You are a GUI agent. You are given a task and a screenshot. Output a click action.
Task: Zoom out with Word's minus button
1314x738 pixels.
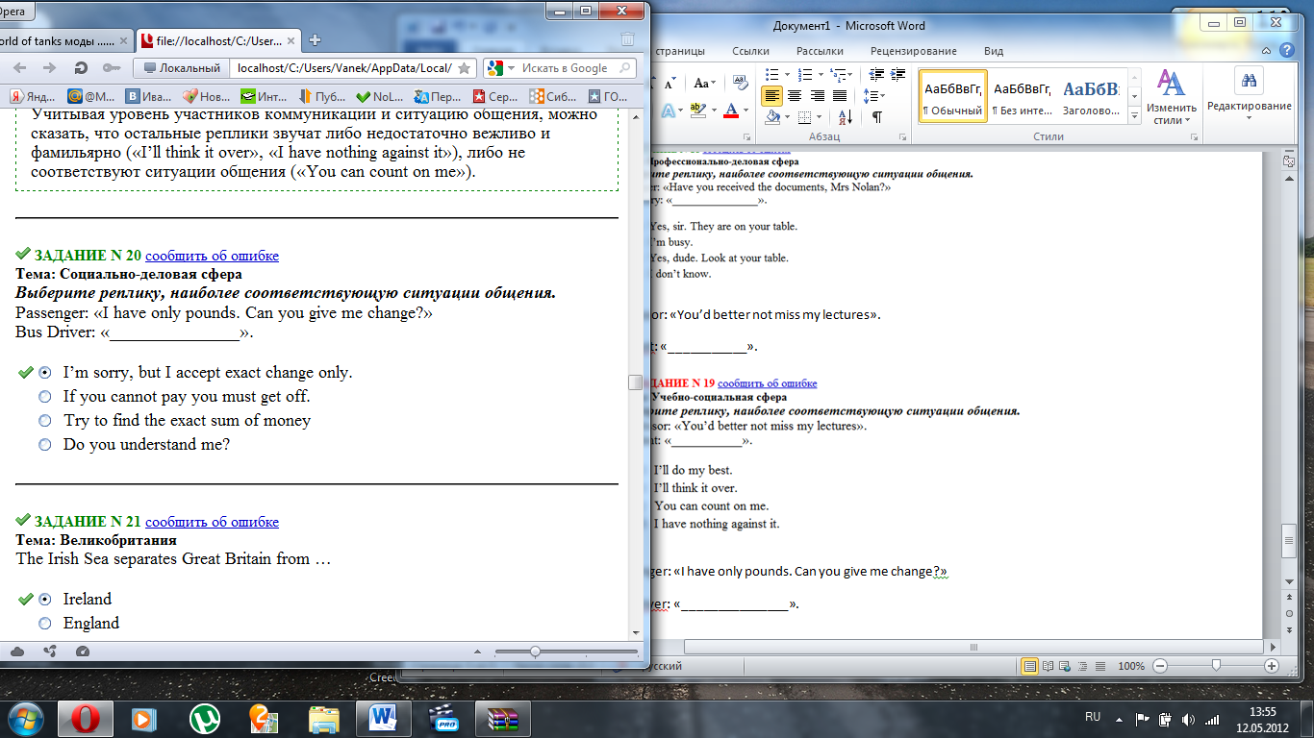(x=1160, y=666)
